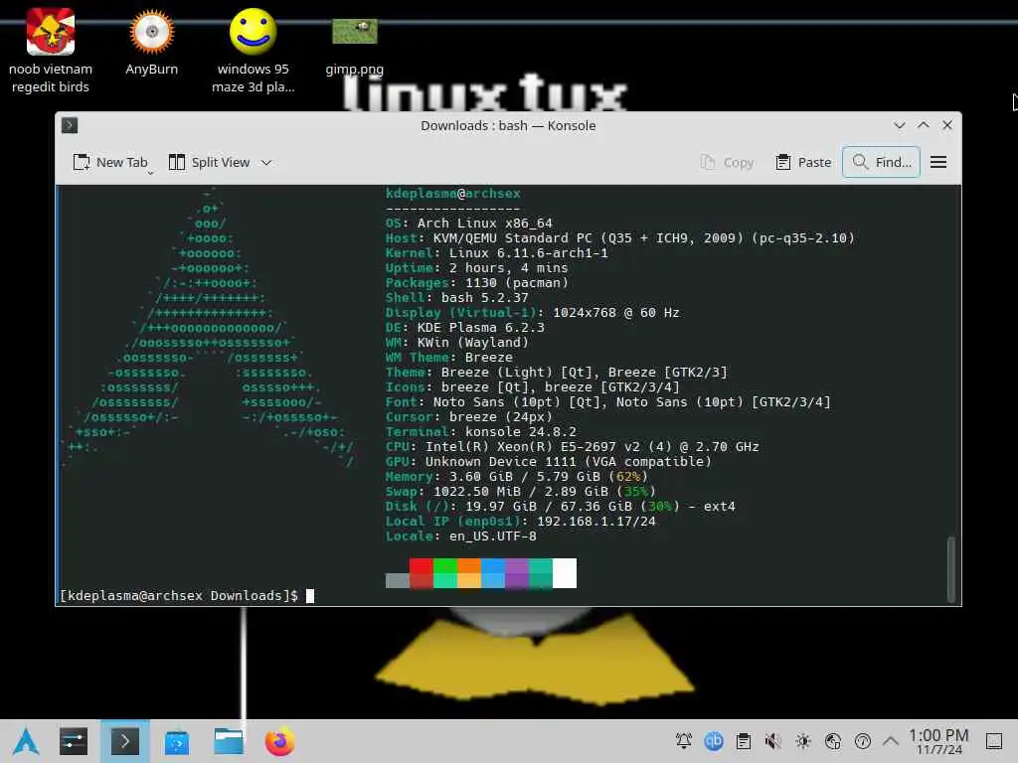
Task: Click the circular gauge tray icon
Action: (863, 741)
